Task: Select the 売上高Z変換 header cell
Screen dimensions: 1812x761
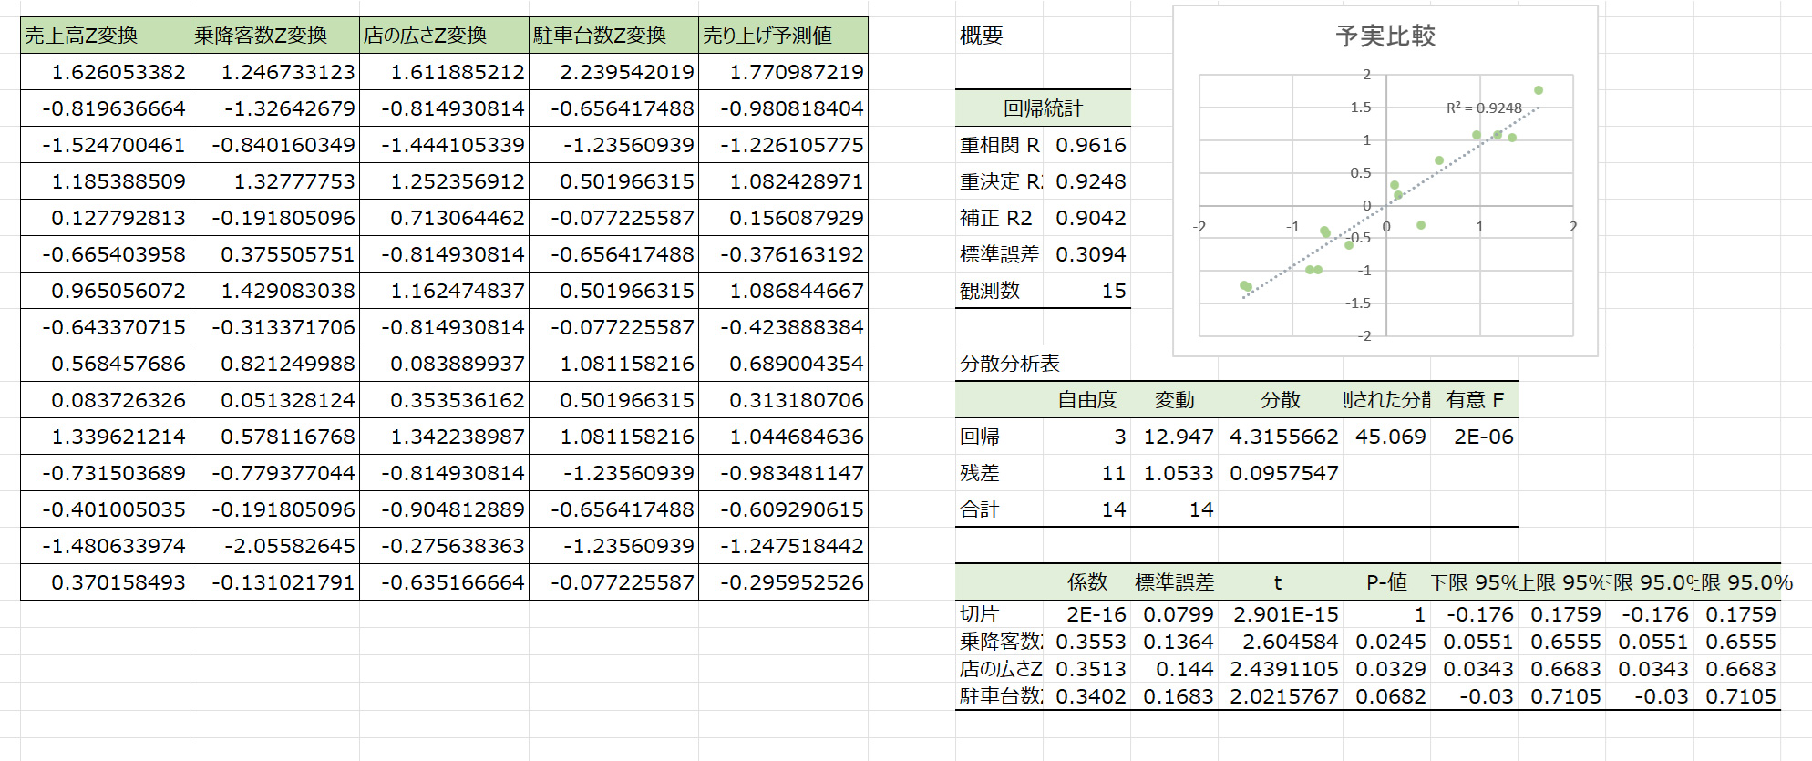Action: [105, 36]
